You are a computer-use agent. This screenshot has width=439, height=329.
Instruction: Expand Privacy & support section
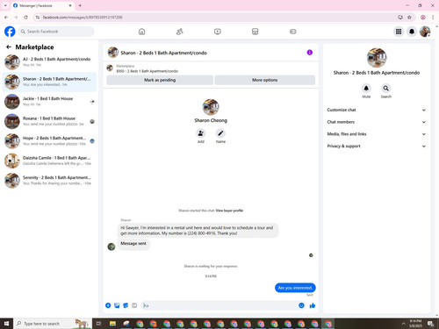[x=376, y=146]
